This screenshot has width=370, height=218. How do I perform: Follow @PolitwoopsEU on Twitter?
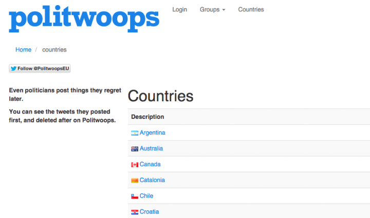pyautogui.click(x=40, y=68)
